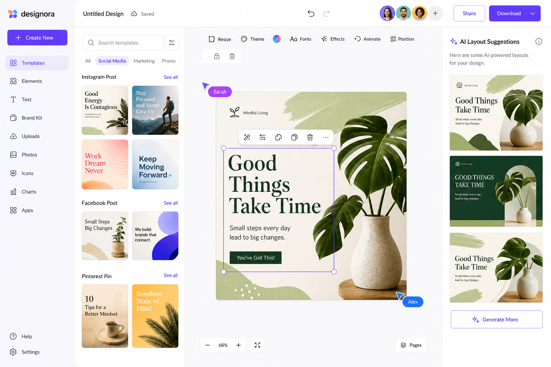Click the Search templates field
This screenshot has width=551, height=367.
tap(123, 43)
